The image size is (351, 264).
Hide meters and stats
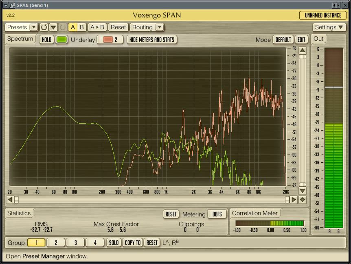pos(152,39)
